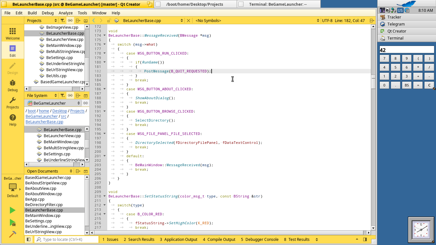Open the Compile Output pane tab
Viewport: 436px width, 245px height.
(219, 239)
